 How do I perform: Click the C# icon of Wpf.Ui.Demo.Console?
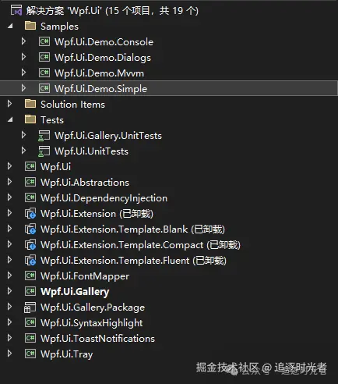click(44, 41)
